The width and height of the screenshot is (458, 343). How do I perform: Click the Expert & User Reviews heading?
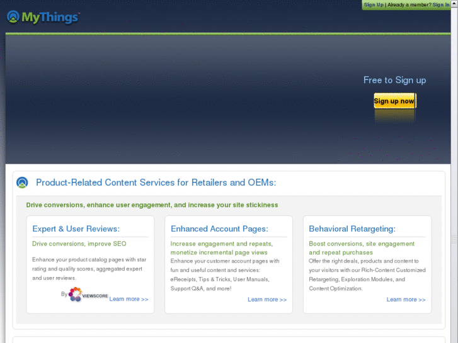coord(76,229)
